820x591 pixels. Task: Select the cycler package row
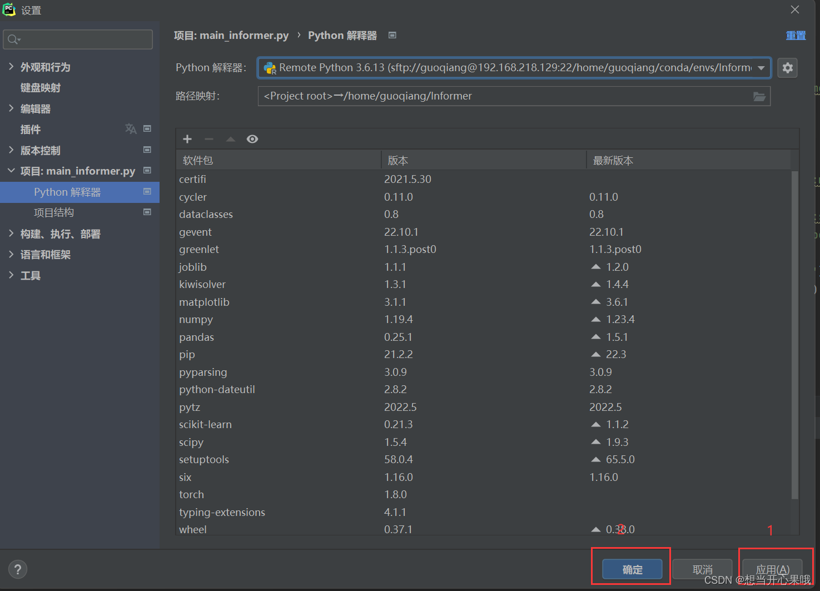click(484, 197)
